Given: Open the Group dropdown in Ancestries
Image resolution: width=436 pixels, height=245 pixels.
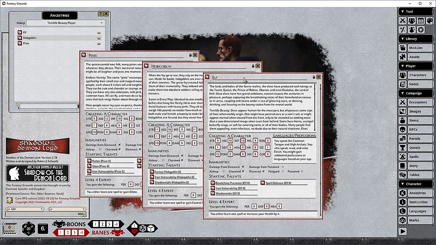Looking at the screenshot, I should pos(65,23).
